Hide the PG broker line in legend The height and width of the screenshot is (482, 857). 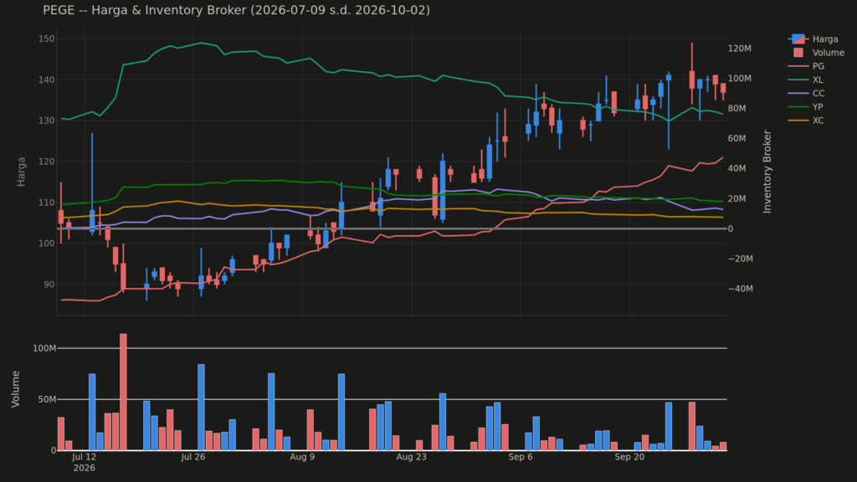(806, 66)
